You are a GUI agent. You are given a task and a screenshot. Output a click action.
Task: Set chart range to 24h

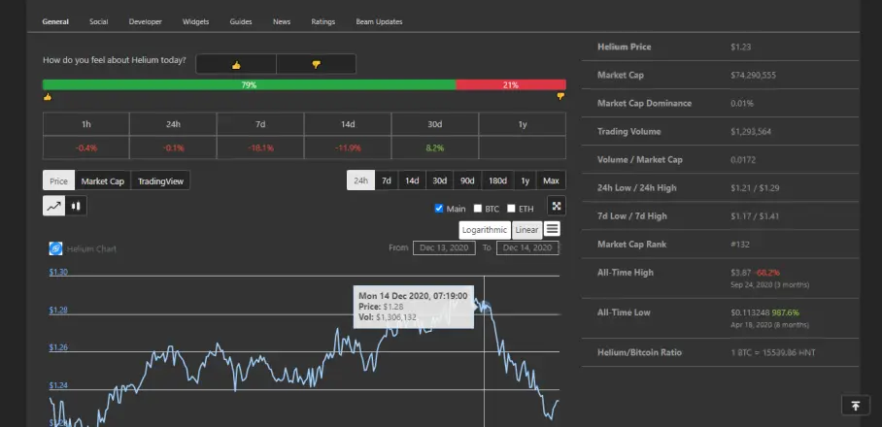360,181
